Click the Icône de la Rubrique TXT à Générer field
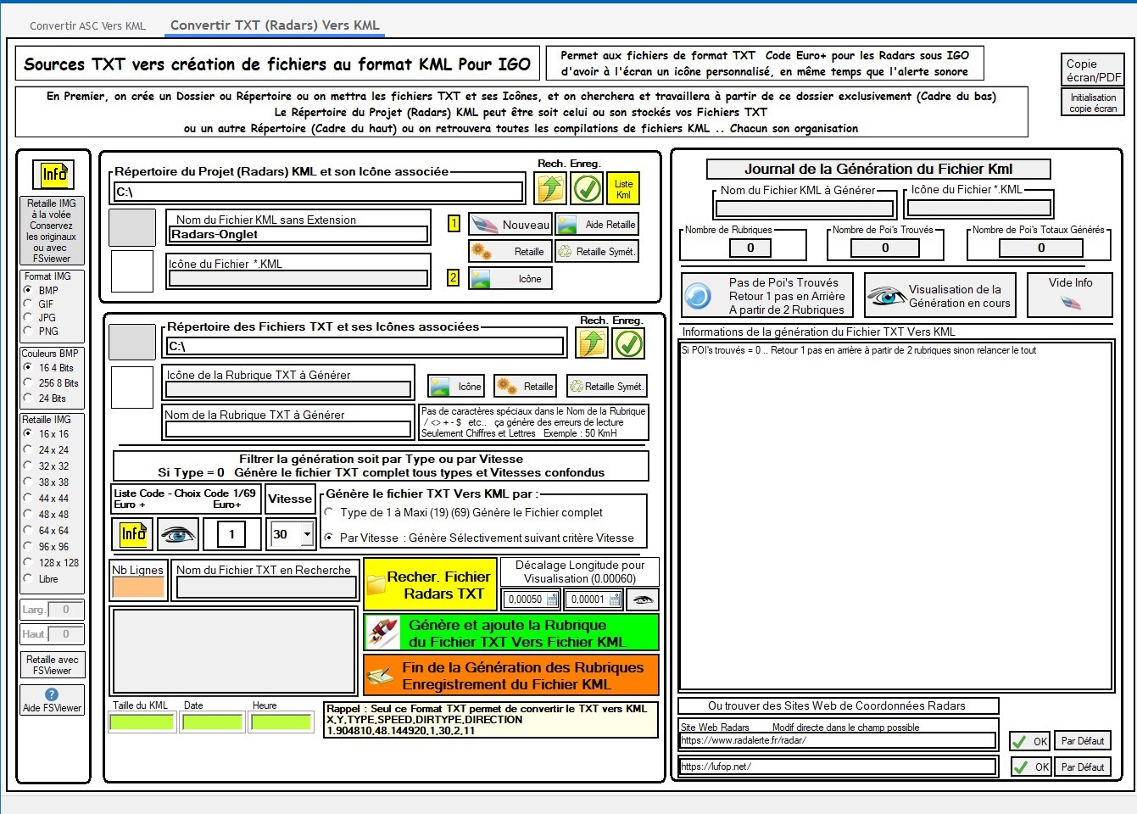The height and width of the screenshot is (814, 1137). click(288, 389)
